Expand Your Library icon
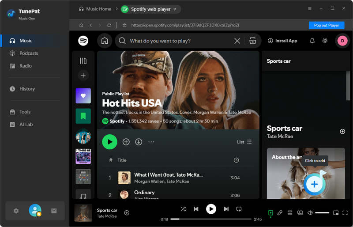The height and width of the screenshot is (227, 353). coord(83,61)
